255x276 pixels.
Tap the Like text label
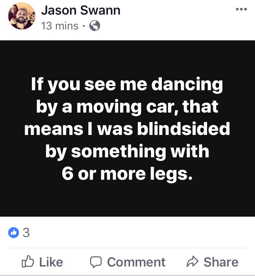point(51,262)
